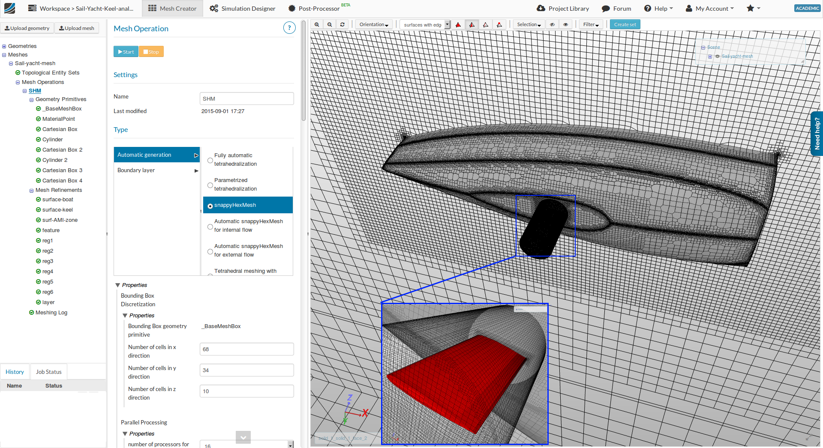Select the wireframe render mode icon
This screenshot has width=823, height=448.
[x=486, y=24]
